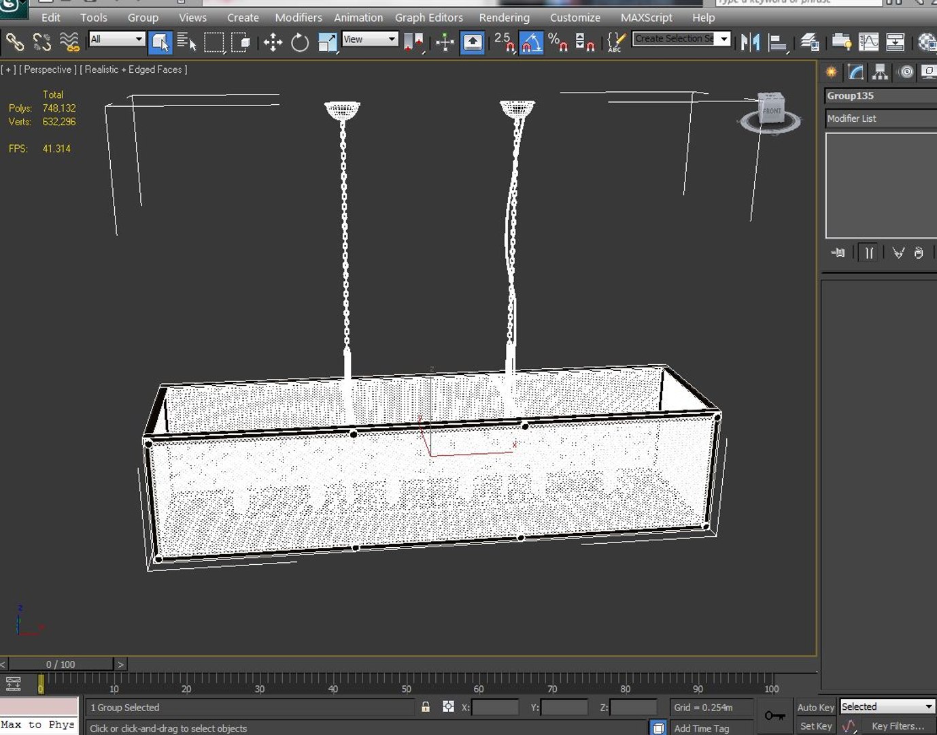Open the Edit Named Selection Sets dialog
Image resolution: width=937 pixels, height=735 pixels.
point(615,42)
